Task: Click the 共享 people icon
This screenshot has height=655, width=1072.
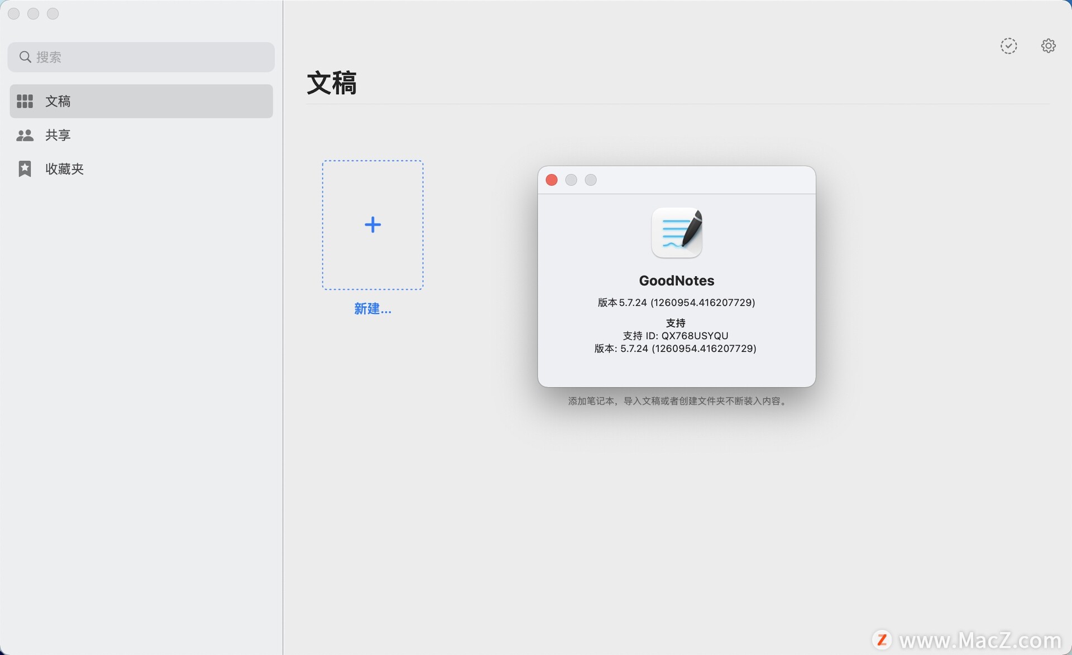Action: coord(25,135)
